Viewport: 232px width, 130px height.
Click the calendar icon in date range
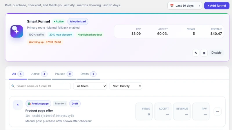click(x=172, y=5)
